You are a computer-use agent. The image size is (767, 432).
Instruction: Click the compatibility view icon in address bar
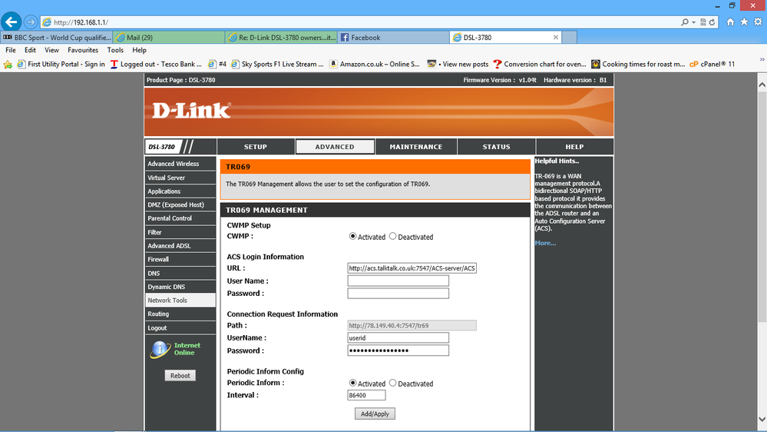pos(703,22)
